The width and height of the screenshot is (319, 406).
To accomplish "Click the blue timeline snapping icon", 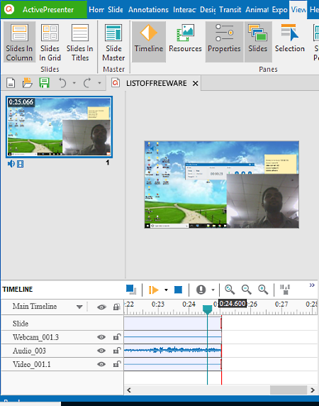I will click(x=131, y=289).
